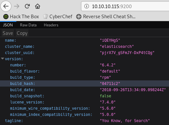Select the tagline row
169x125 pixels.
click(84, 121)
